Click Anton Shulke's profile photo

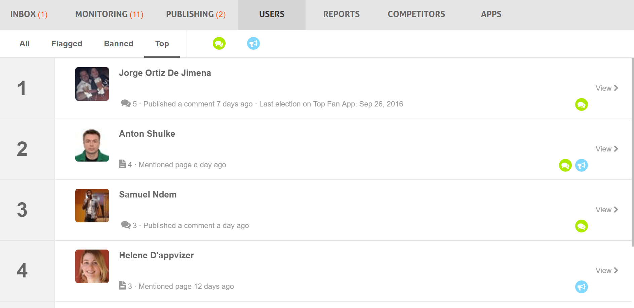[x=92, y=145]
